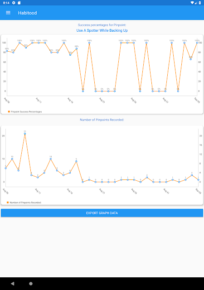
Task: Tap the Aug 26 label on pinpoints chart
Action: coord(134,191)
